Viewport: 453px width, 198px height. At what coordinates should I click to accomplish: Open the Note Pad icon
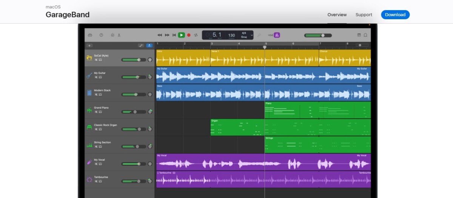click(359, 35)
